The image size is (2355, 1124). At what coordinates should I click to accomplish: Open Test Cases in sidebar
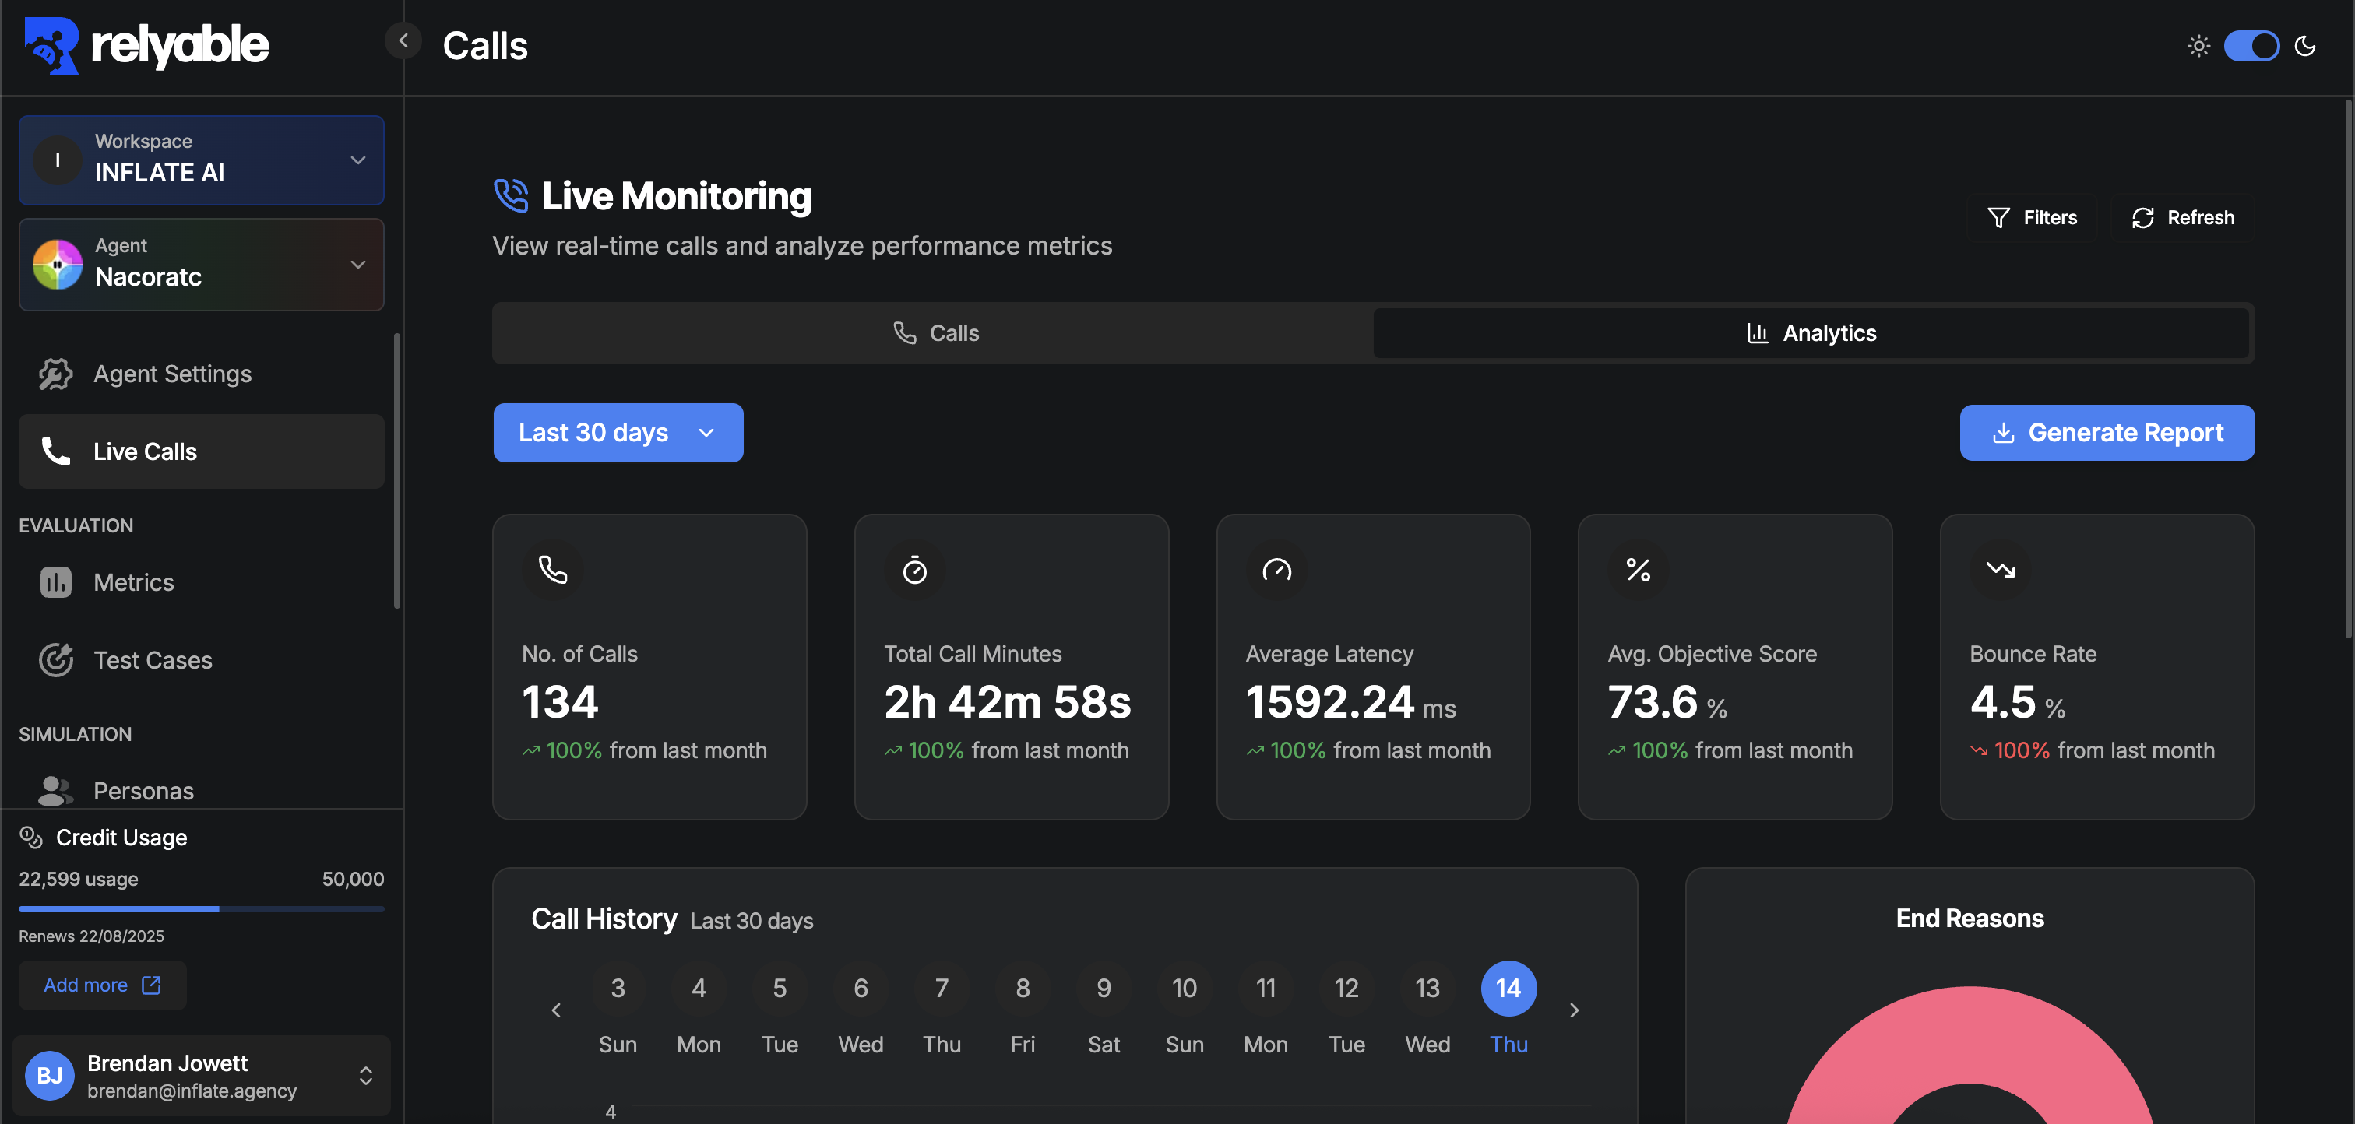coord(201,660)
